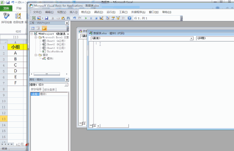This screenshot has width=234, height=151.
Task: Click the Name Box showing I13
Action: click(15, 37)
